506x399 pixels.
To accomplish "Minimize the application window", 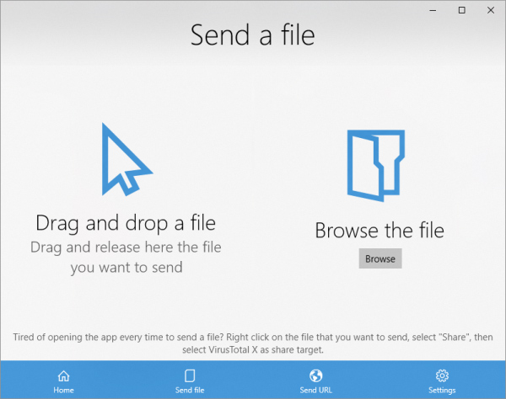I will [433, 10].
